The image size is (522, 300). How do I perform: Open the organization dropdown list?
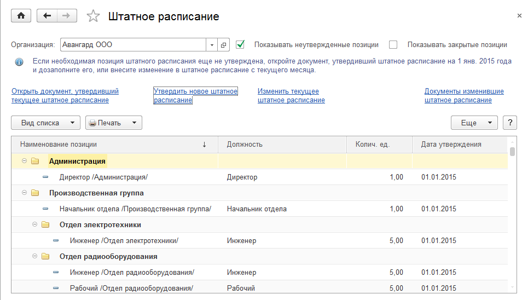[x=212, y=45]
